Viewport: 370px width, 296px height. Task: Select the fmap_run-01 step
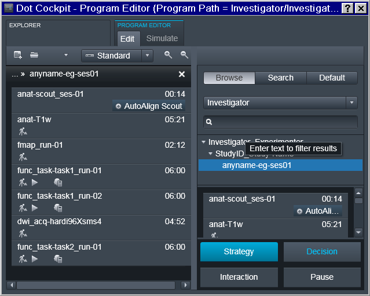(101, 151)
